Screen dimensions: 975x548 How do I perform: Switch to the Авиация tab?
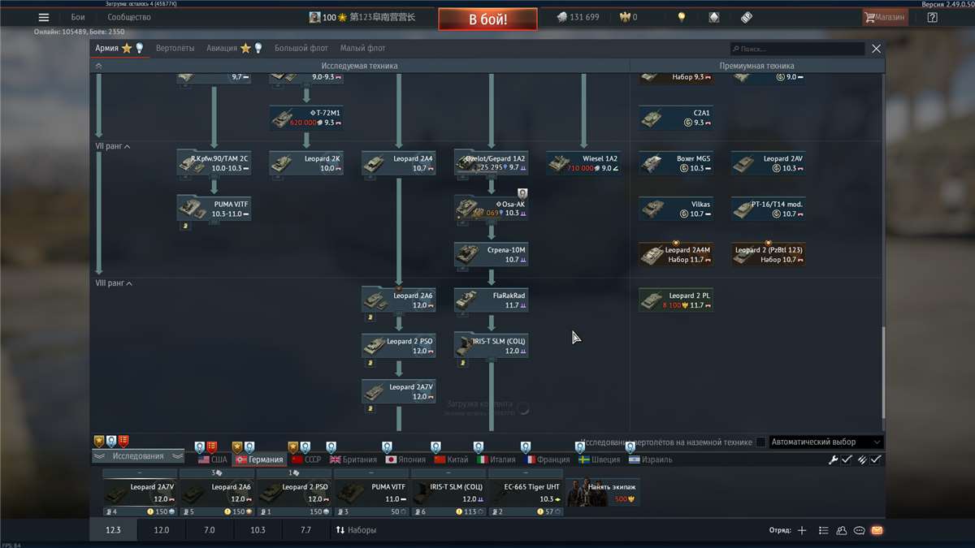221,49
